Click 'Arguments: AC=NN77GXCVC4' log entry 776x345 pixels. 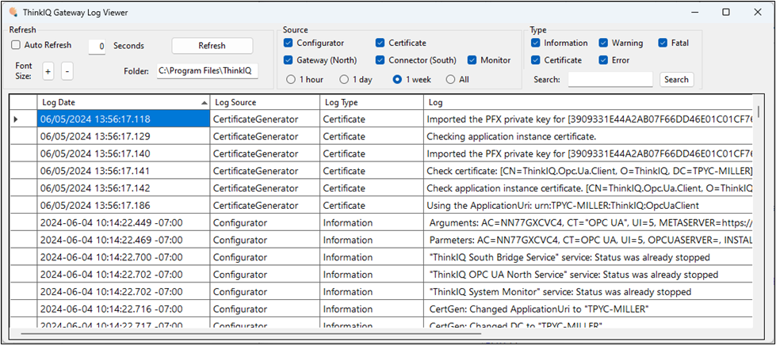point(588,223)
